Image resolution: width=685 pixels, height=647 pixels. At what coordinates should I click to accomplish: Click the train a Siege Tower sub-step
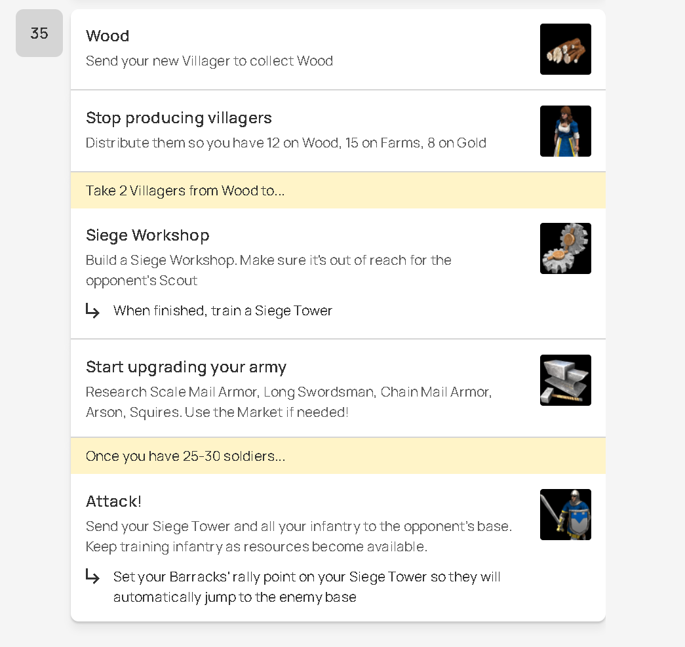point(223,311)
